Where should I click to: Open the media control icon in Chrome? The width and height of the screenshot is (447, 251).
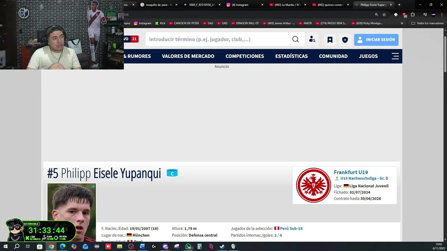[425, 15]
